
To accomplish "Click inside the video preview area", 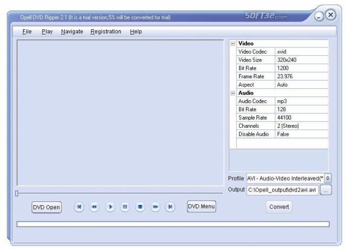I will (x=120, y=113).
